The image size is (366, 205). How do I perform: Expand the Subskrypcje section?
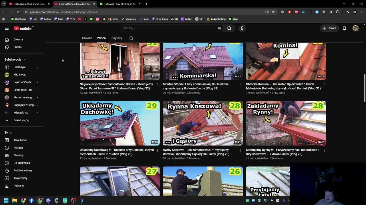(x=15, y=60)
